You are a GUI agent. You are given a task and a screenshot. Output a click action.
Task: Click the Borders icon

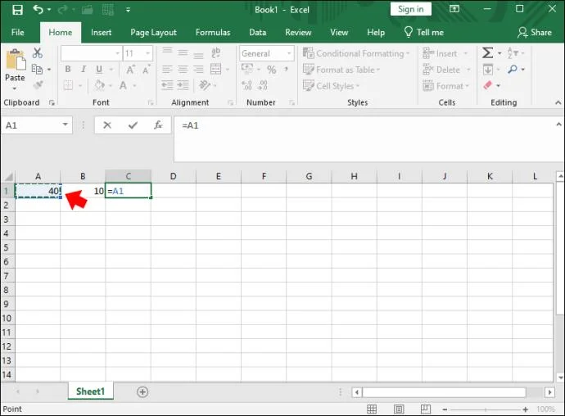68,85
